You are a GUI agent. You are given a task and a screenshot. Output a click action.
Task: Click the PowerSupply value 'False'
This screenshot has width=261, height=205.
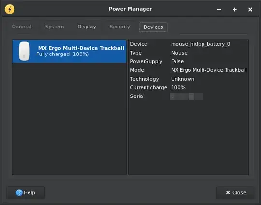click(x=177, y=61)
